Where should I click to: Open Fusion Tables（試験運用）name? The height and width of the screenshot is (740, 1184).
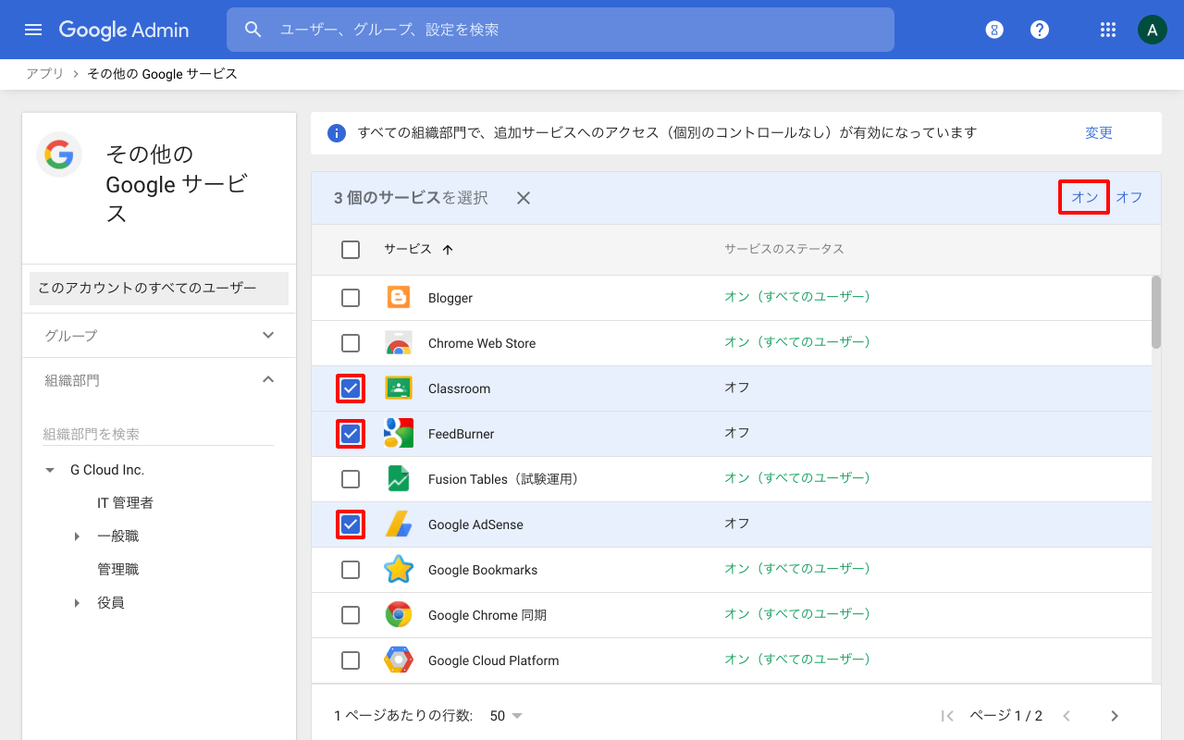pos(503,479)
